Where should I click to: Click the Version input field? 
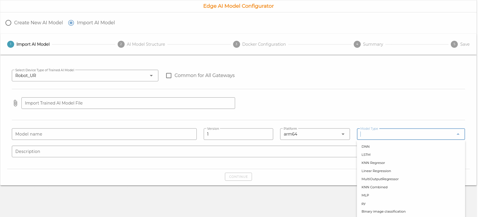(x=238, y=134)
